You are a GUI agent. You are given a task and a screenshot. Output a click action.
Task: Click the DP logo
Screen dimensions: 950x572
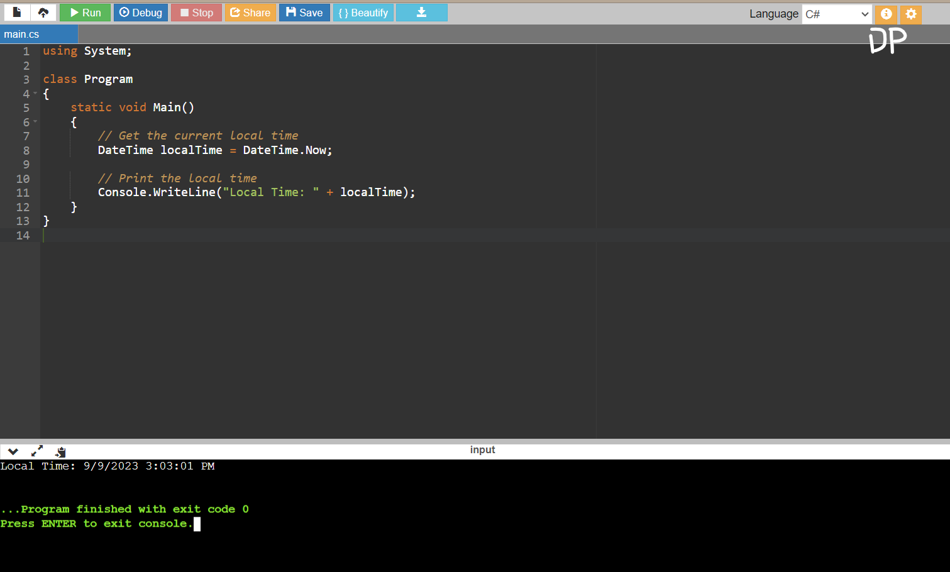click(x=886, y=40)
